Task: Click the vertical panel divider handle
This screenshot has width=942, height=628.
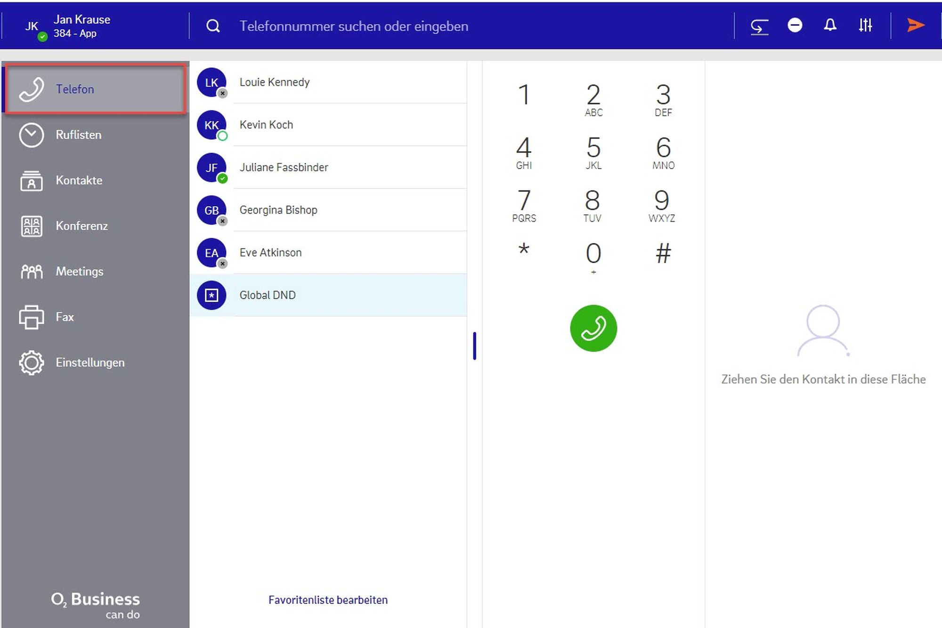Action: click(475, 346)
